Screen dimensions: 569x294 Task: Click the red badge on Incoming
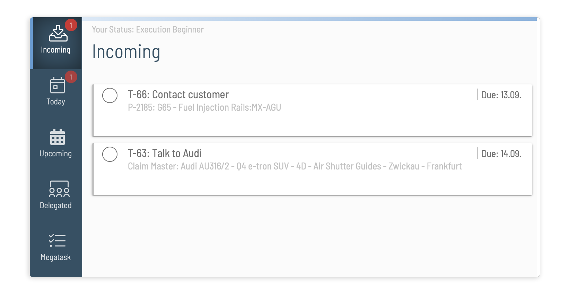coord(71,25)
